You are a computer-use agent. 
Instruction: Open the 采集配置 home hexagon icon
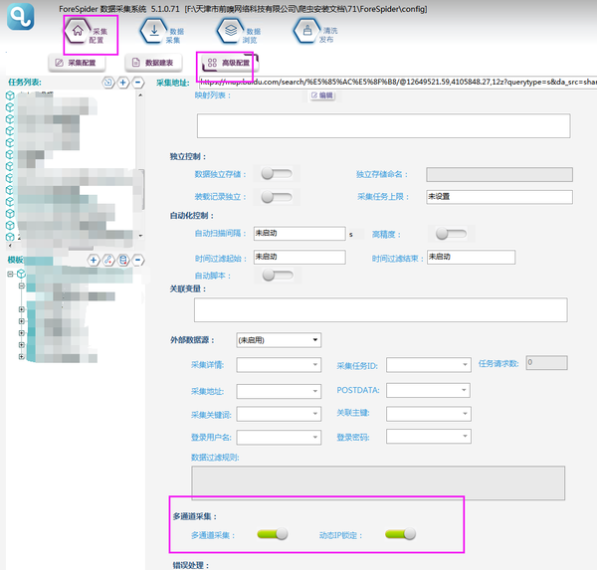78,31
